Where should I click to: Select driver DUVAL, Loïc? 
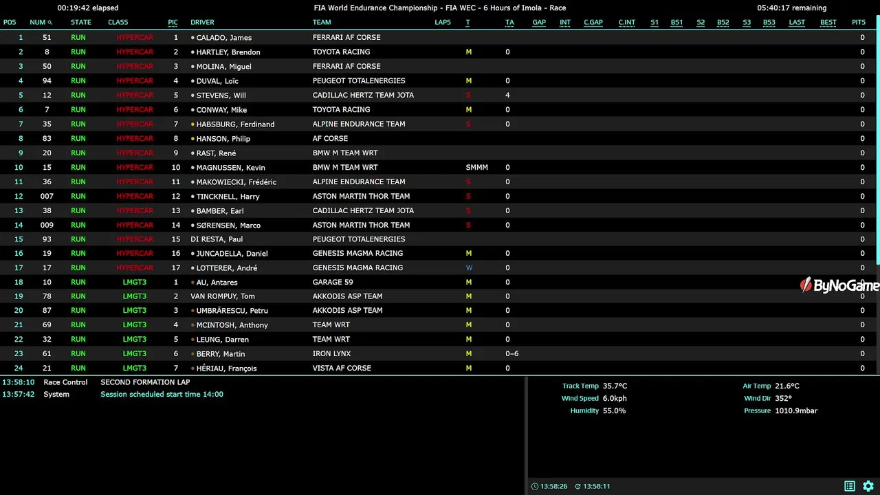click(x=217, y=81)
